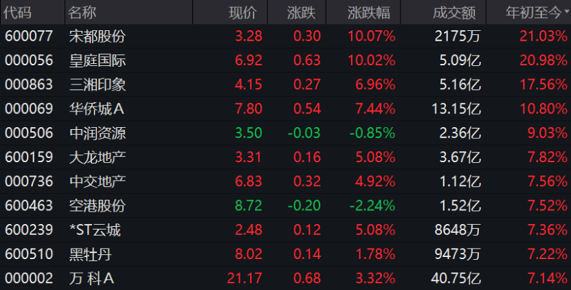The image size is (571, 290).
Task: Select the 中润资源 row name
Action: [x=98, y=133]
